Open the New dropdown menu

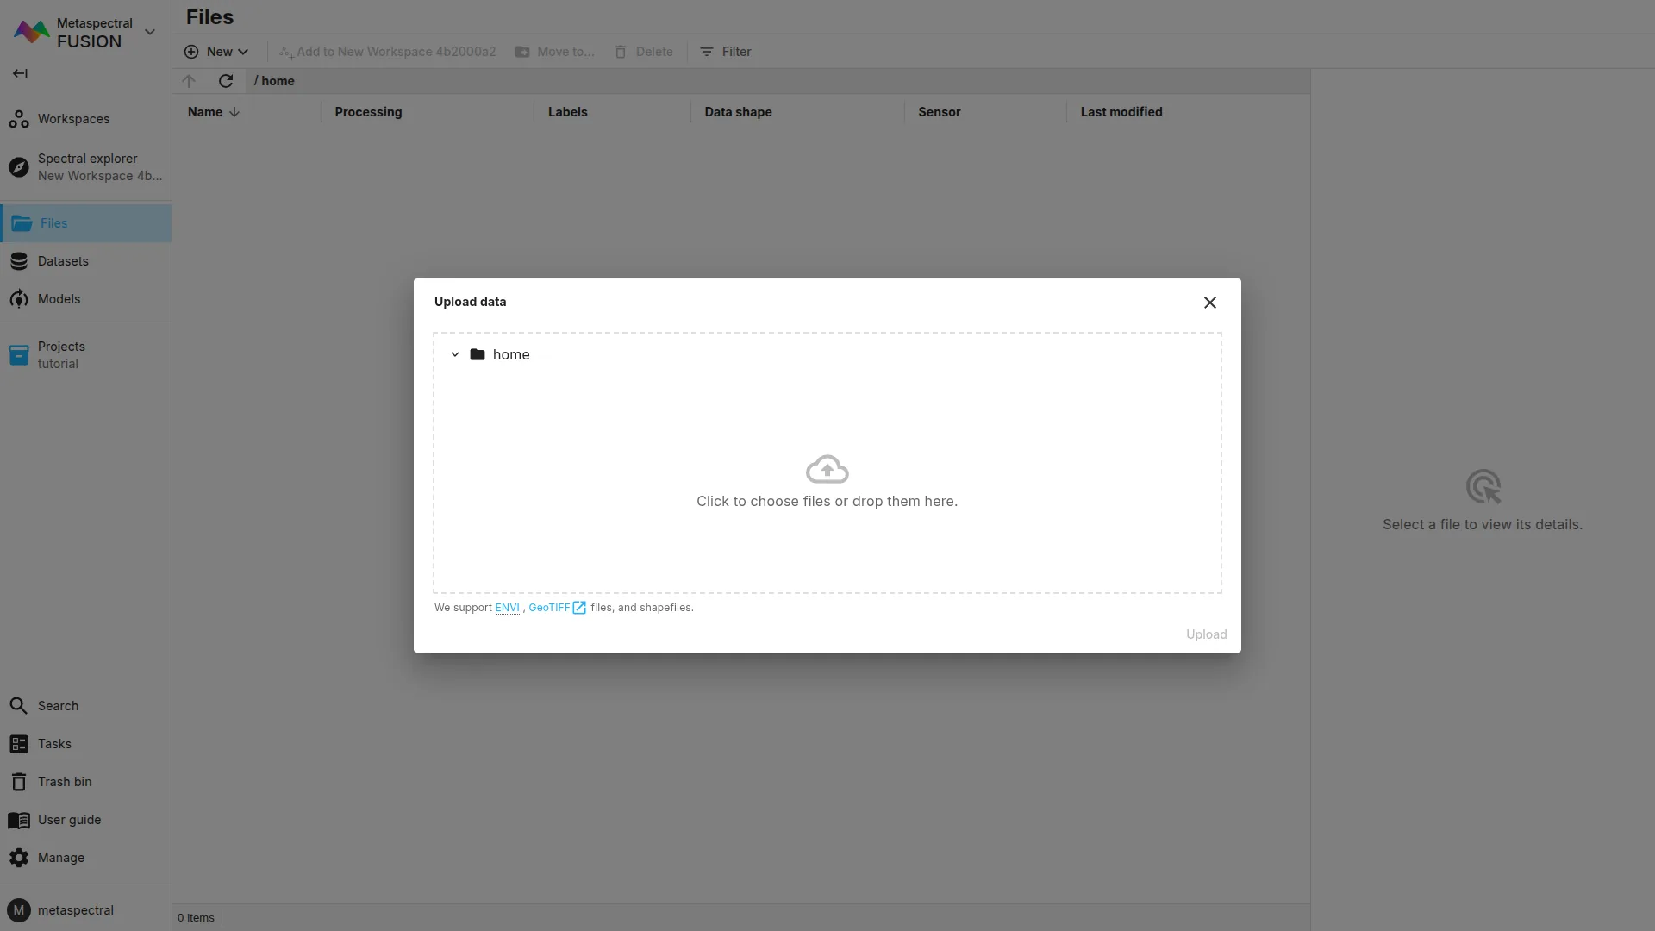pyautogui.click(x=216, y=52)
